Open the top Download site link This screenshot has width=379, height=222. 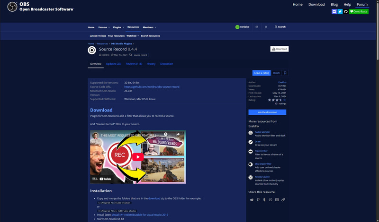pyautogui.click(x=316, y=4)
